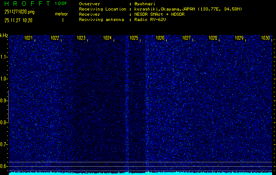Click the 1029 time axis label
The image size is (276, 175).
tap(239, 38)
